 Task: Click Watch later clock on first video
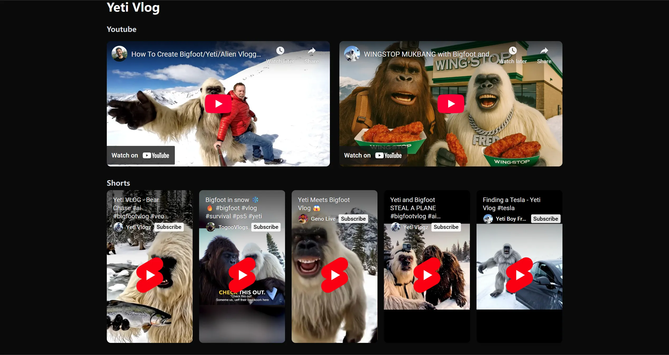tap(280, 51)
